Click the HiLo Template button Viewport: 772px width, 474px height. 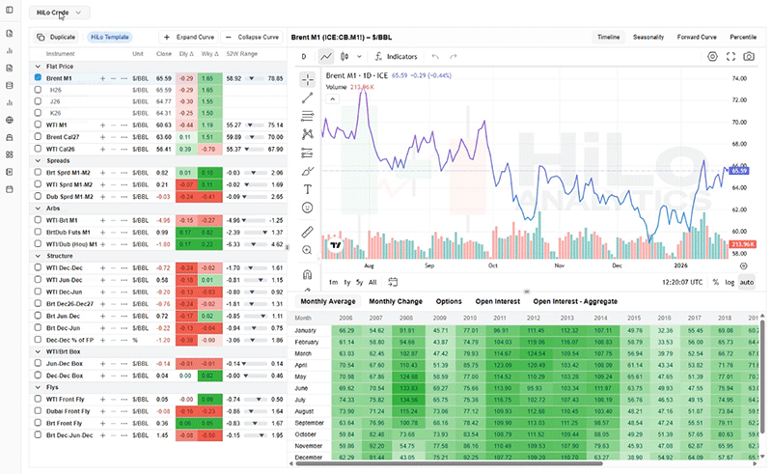click(109, 37)
